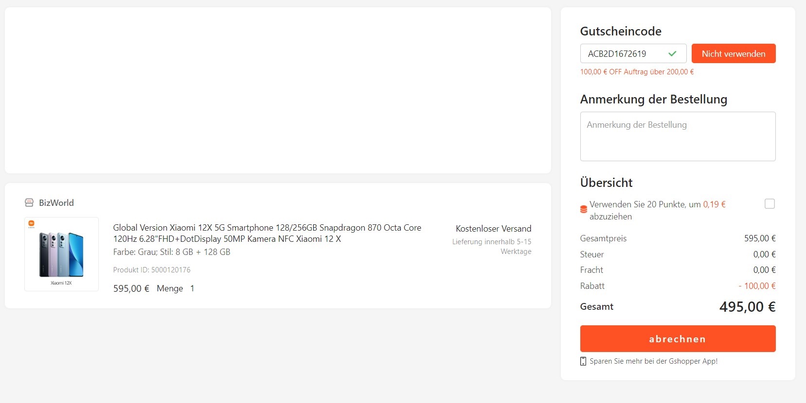
Task: Click the '100,00 € OFF Auftrag über 200,00 €' text
Action: click(637, 72)
